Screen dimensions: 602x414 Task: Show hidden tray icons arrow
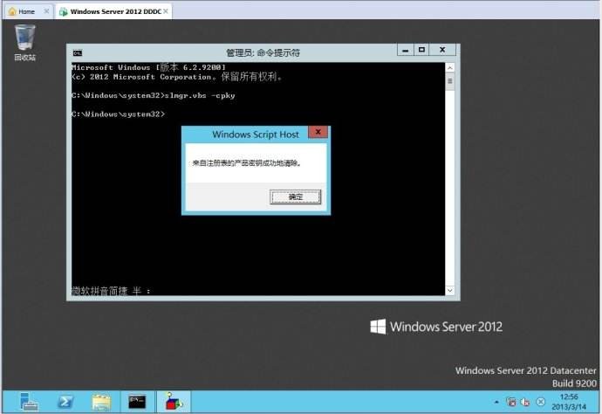point(496,402)
